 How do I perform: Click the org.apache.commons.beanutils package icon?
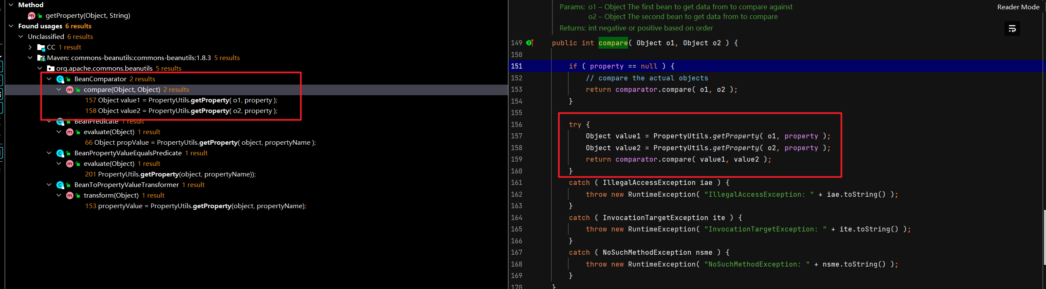(x=51, y=68)
